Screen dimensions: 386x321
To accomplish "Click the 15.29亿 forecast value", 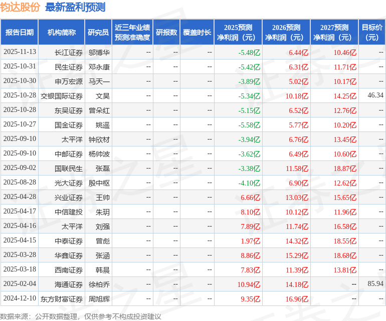I will click(x=297, y=255).
